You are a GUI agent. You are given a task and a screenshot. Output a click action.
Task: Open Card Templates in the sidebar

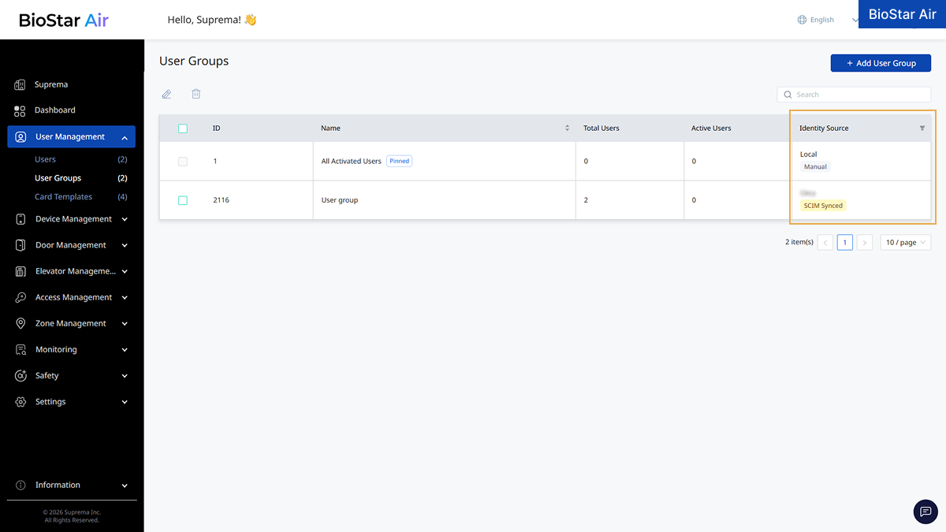point(63,197)
